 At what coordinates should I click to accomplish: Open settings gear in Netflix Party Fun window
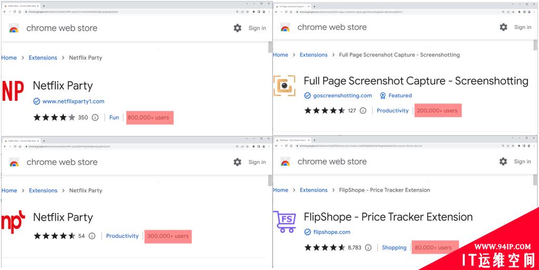[x=237, y=28]
